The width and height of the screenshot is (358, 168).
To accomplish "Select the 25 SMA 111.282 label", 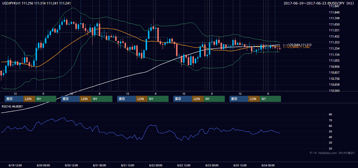I will pyautogui.click(x=296, y=47).
